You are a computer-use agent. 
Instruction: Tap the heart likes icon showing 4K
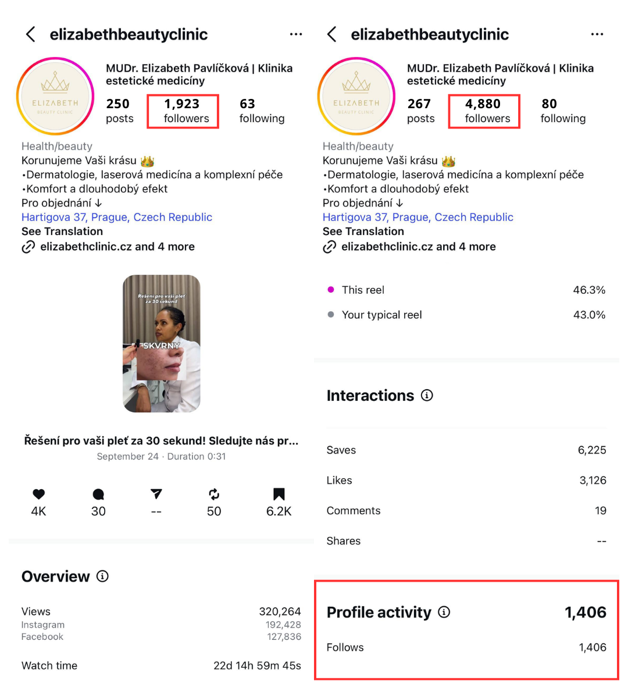tap(38, 494)
